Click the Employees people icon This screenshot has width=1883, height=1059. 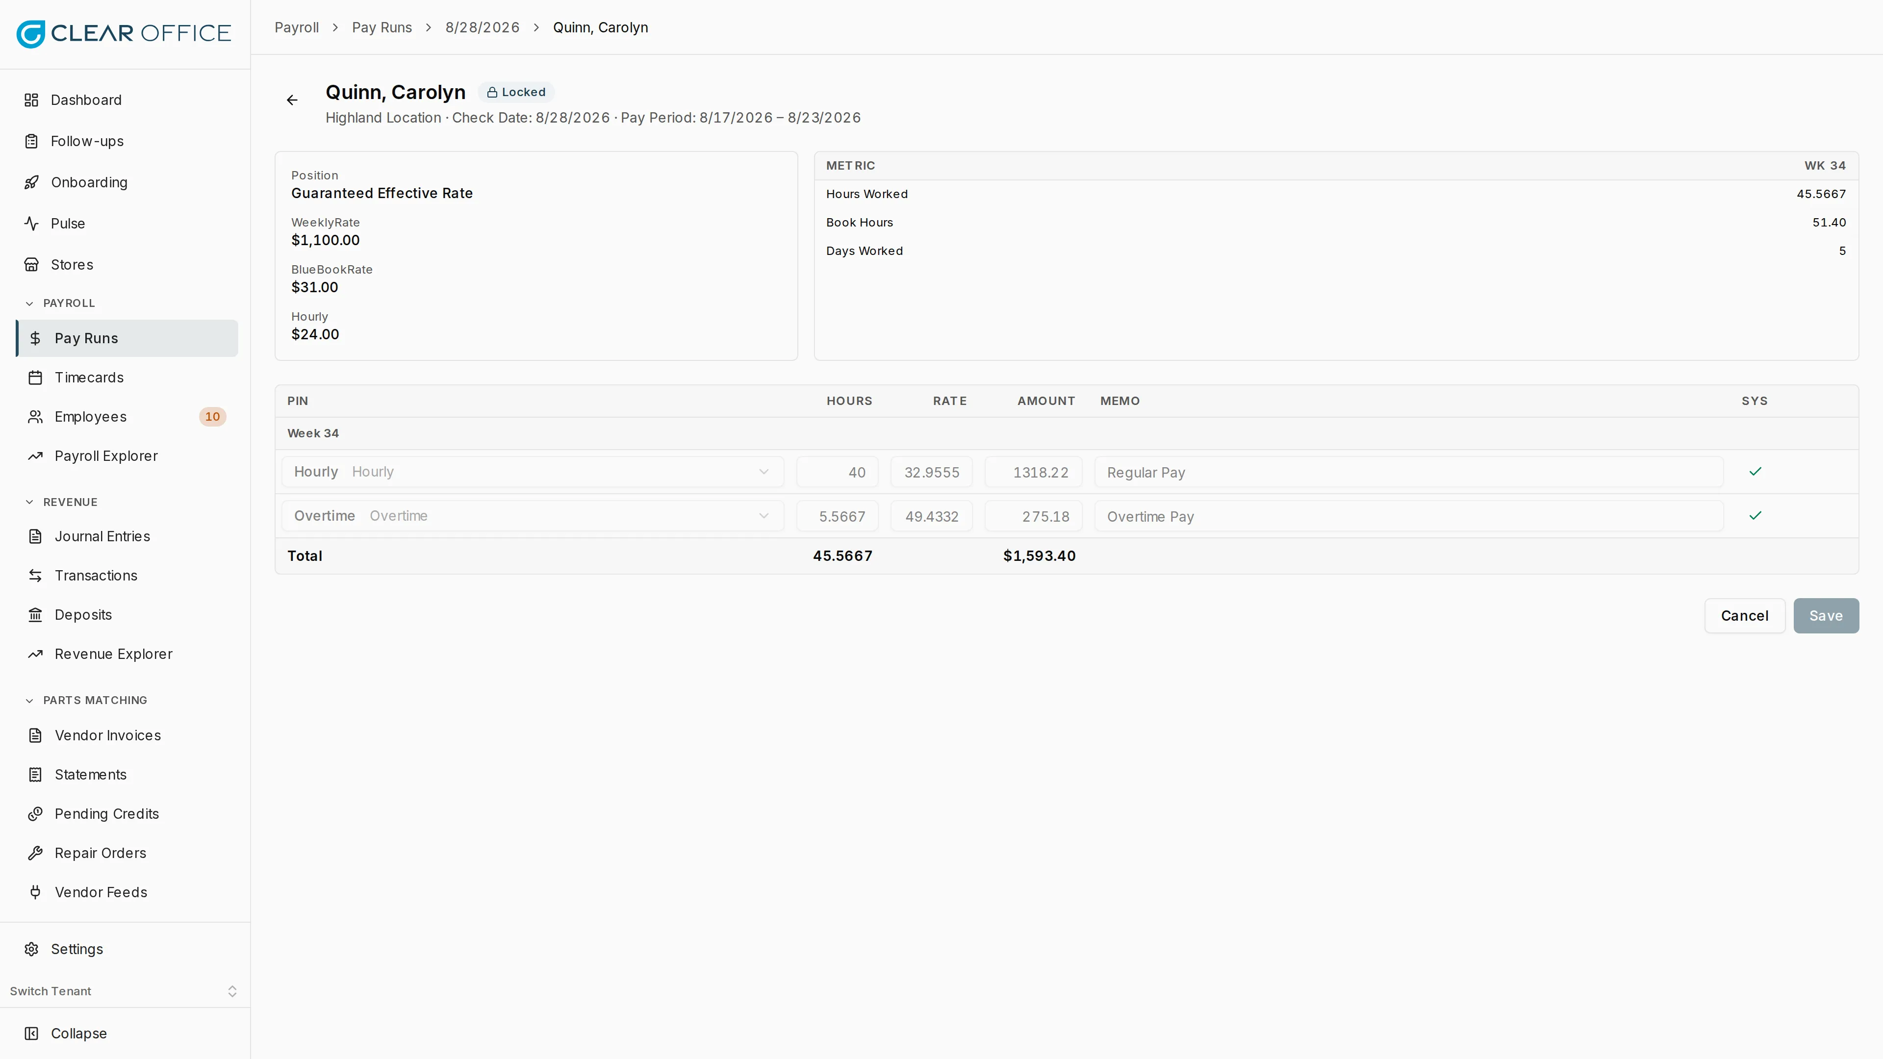pos(35,417)
